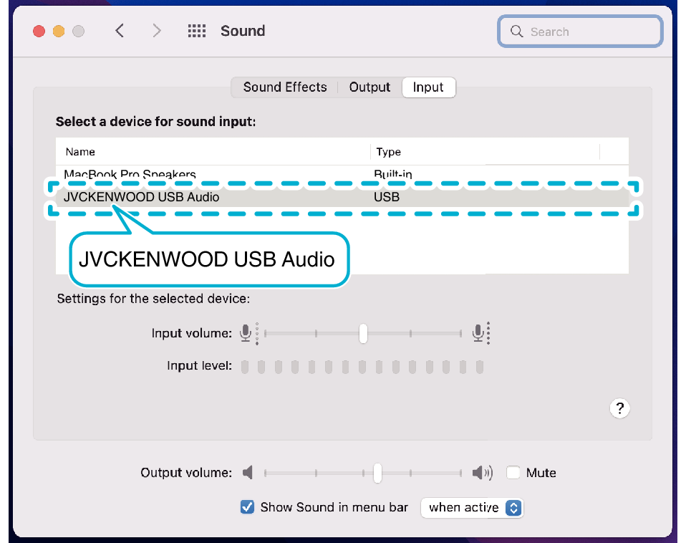Click the Name column header
The image size is (686, 543).
80,152
